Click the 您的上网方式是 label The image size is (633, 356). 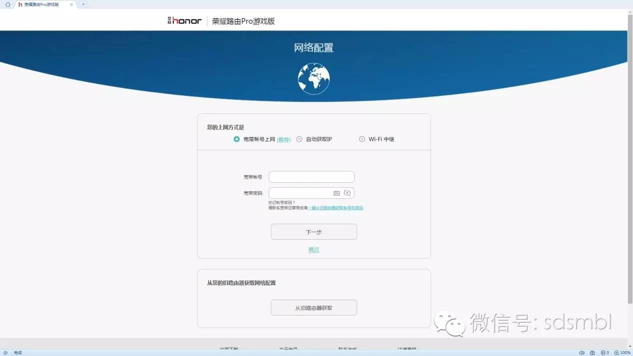[225, 127]
